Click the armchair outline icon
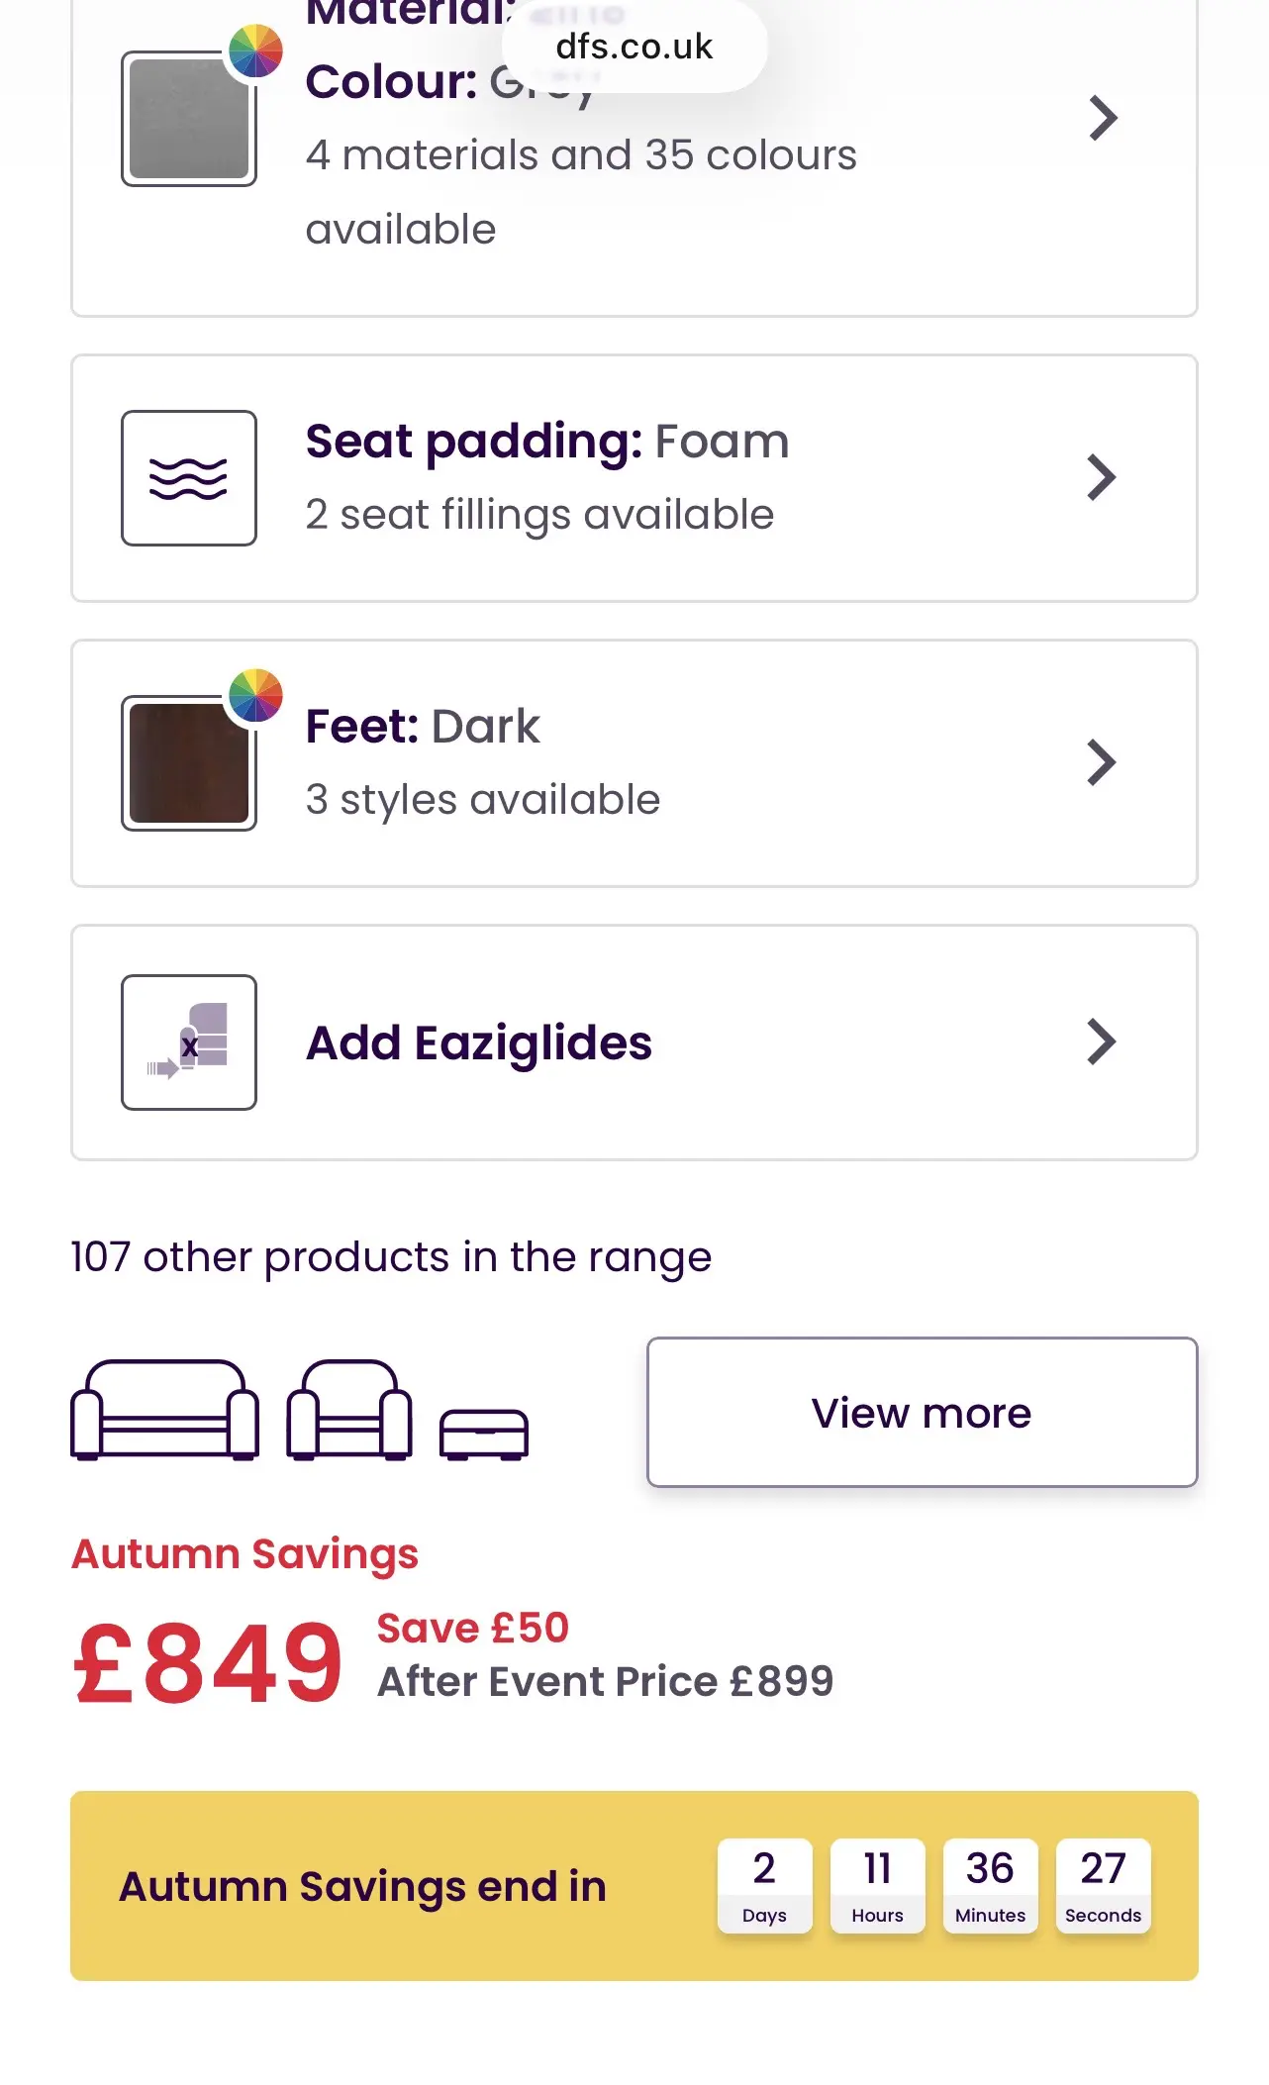The image size is (1269, 2085). 348,1411
